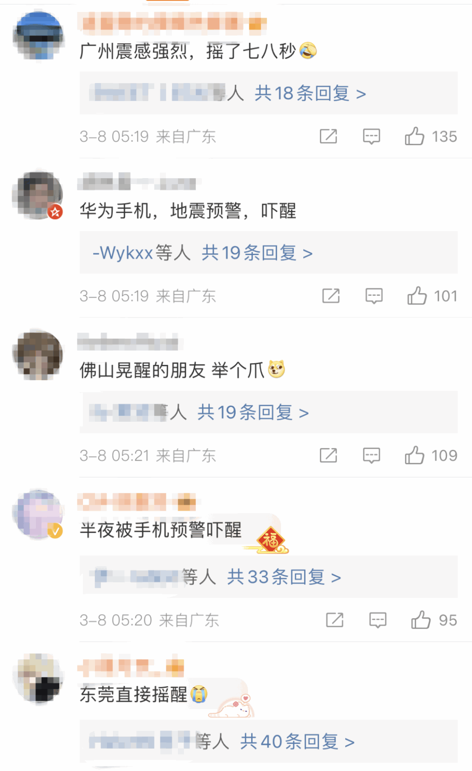Reply icon for comment with 95 likes
Viewport: 472px width, 771px height.
pos(378,620)
